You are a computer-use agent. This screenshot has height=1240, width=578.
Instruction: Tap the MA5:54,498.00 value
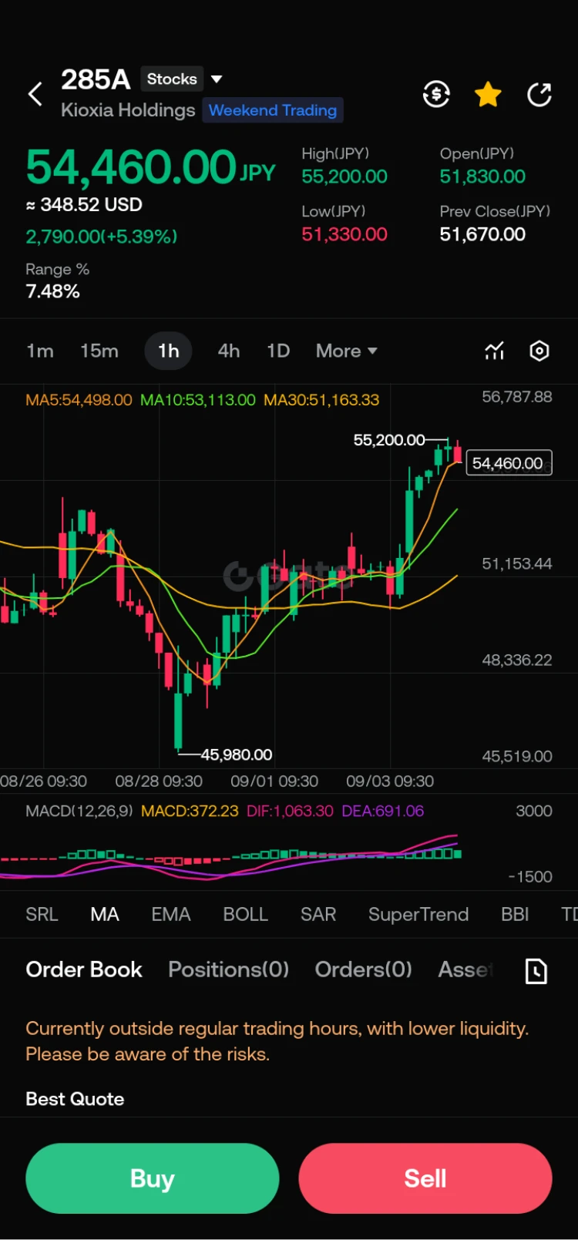[79, 400]
